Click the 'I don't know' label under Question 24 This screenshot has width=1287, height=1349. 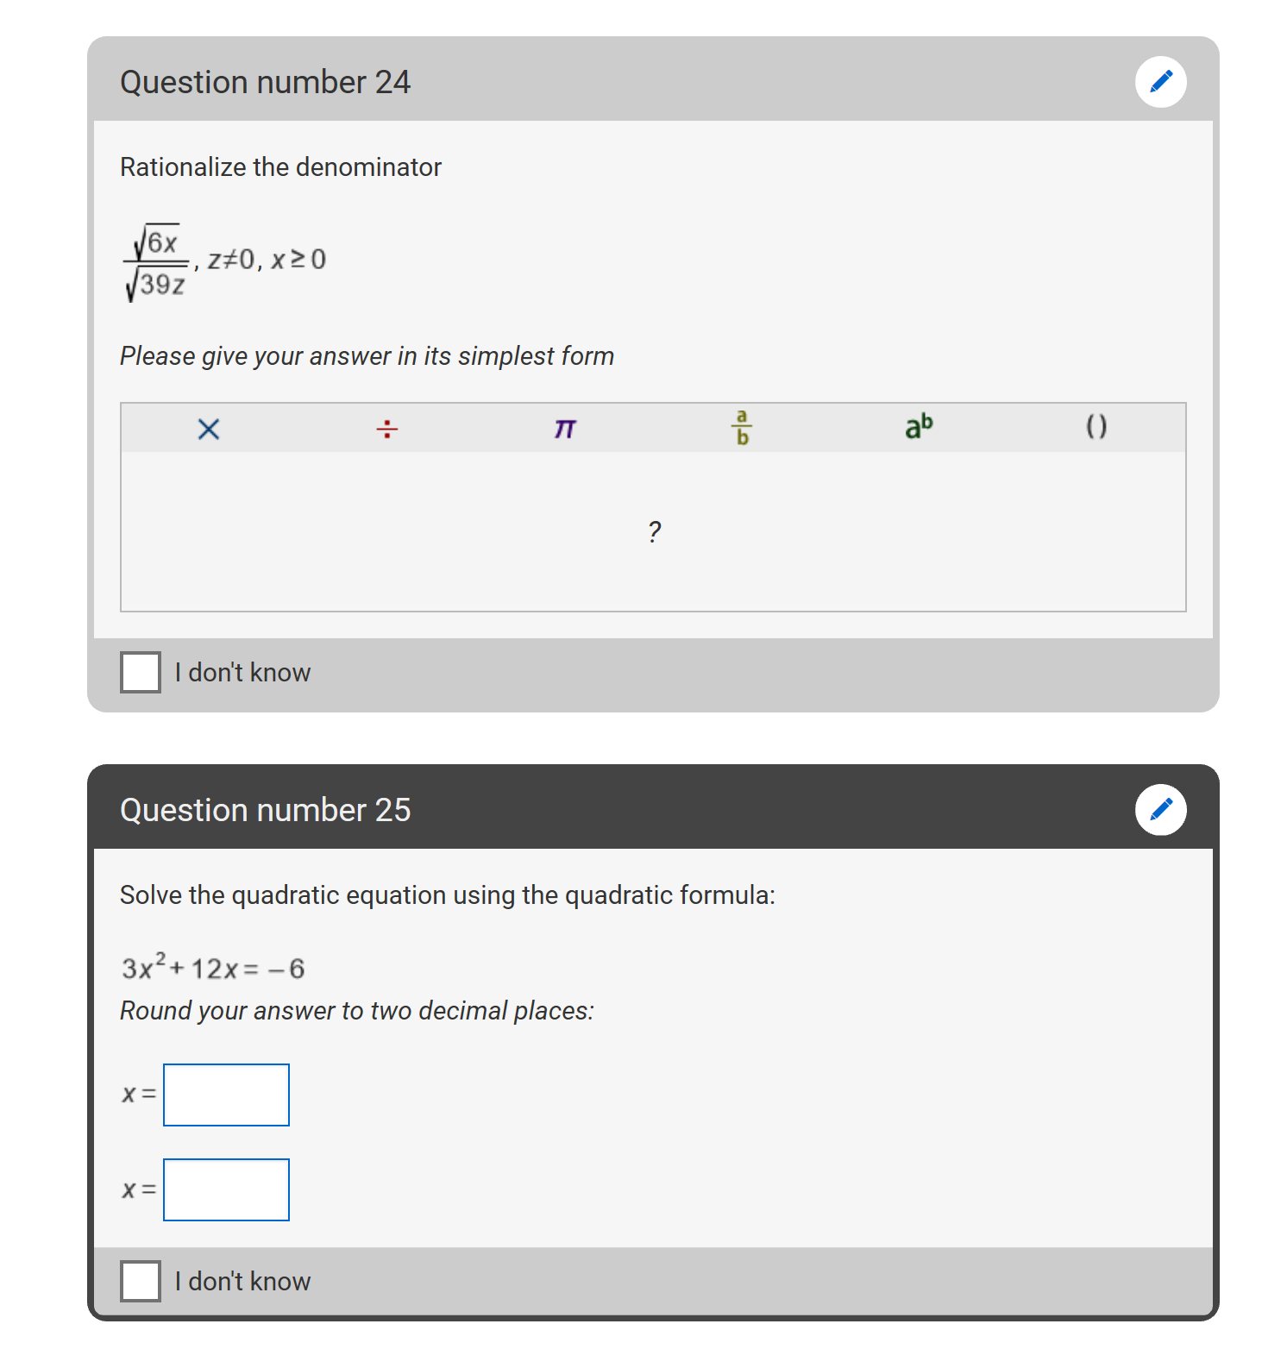(242, 673)
